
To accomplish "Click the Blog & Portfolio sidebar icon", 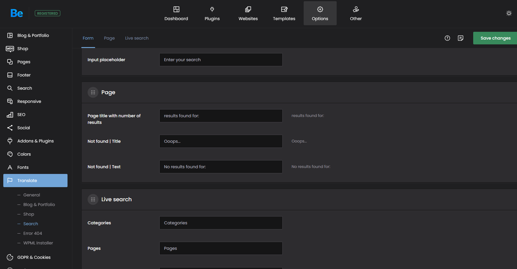I will click(x=10, y=35).
